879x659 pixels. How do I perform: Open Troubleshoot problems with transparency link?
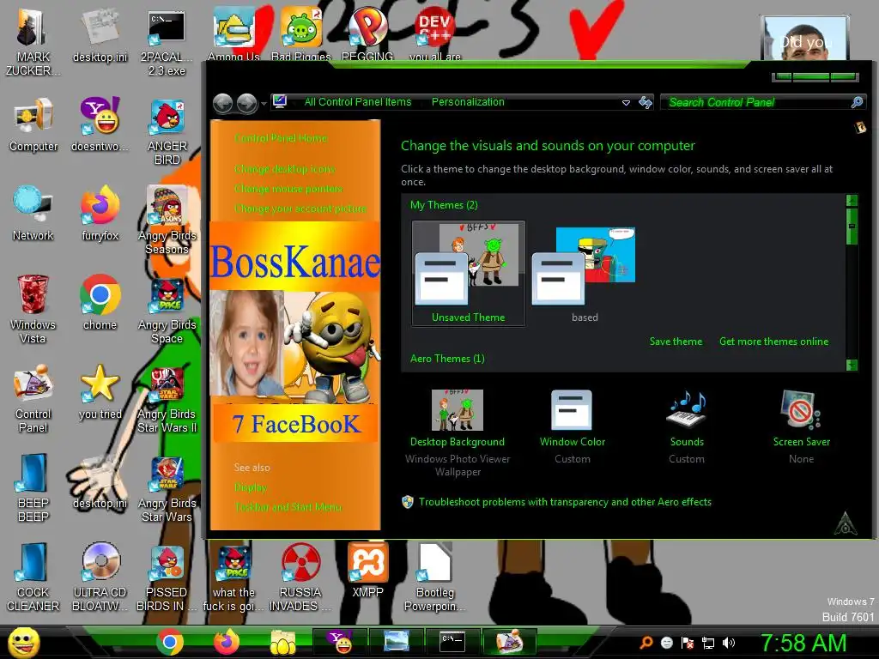click(x=565, y=502)
